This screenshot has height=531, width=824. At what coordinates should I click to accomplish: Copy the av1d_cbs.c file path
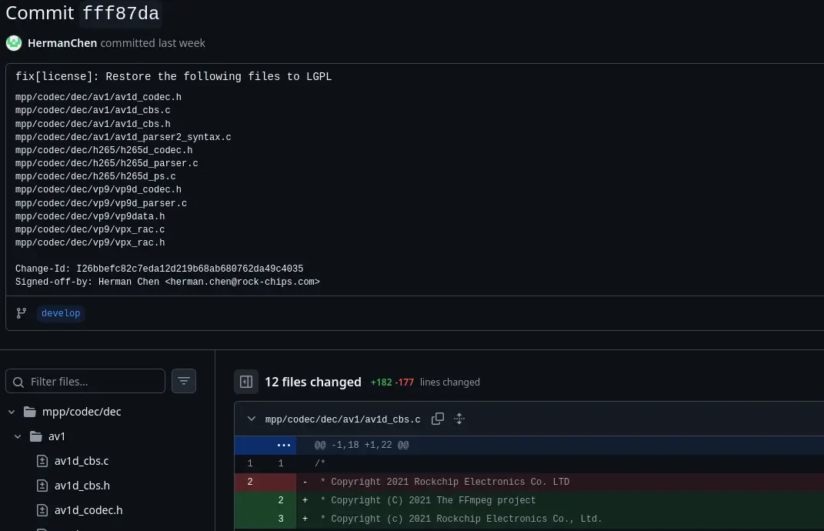click(438, 419)
